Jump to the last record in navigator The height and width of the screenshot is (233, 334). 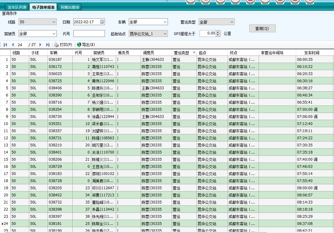click(47, 45)
